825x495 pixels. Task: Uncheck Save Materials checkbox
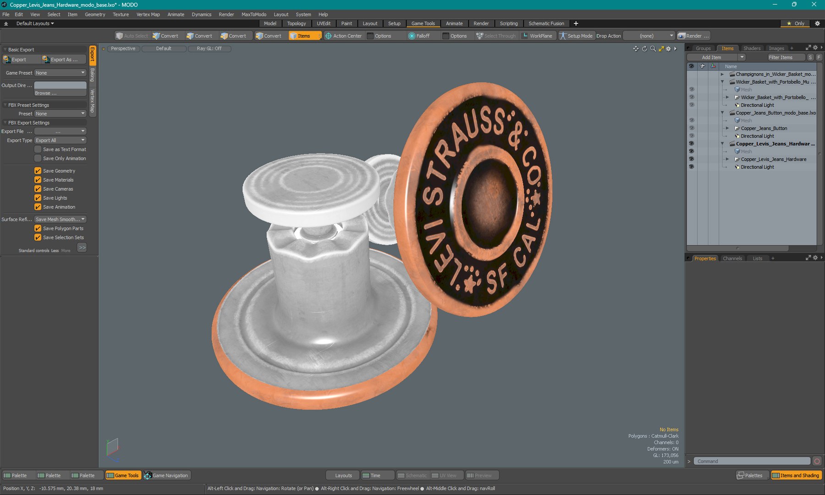(x=38, y=180)
